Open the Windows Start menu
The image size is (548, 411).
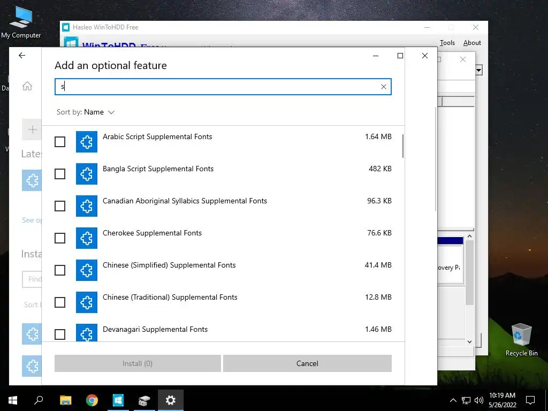13,400
